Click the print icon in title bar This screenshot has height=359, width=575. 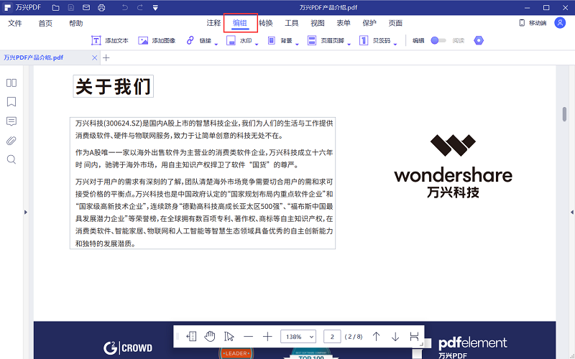point(101,8)
